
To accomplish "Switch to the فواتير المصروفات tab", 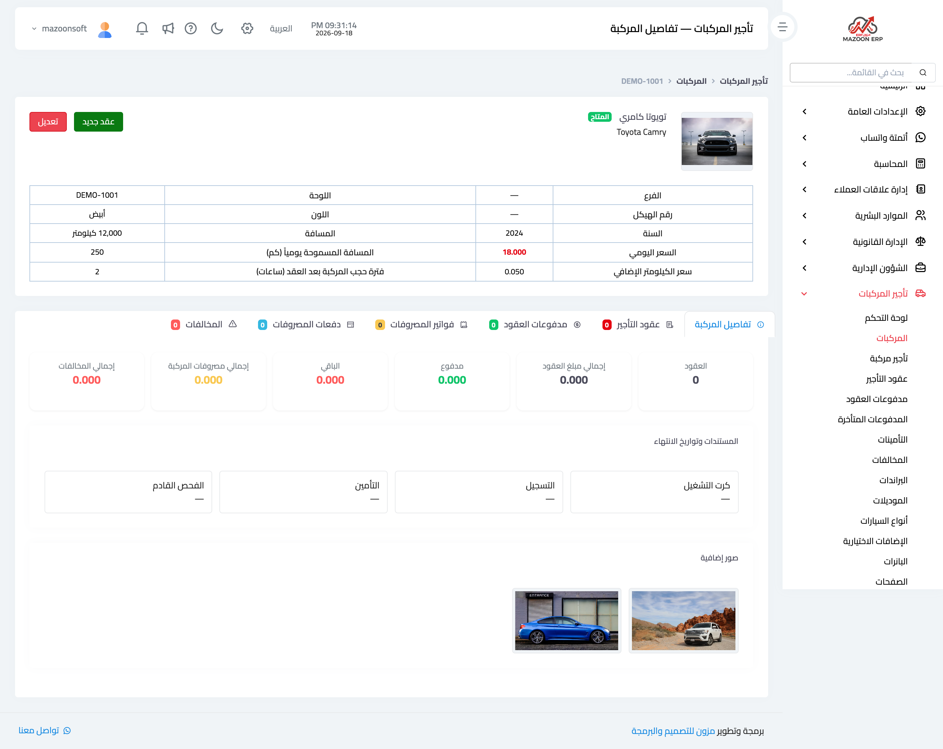I will click(x=422, y=324).
